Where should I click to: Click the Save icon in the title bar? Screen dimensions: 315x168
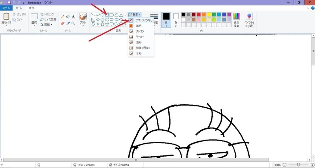point(9,3)
